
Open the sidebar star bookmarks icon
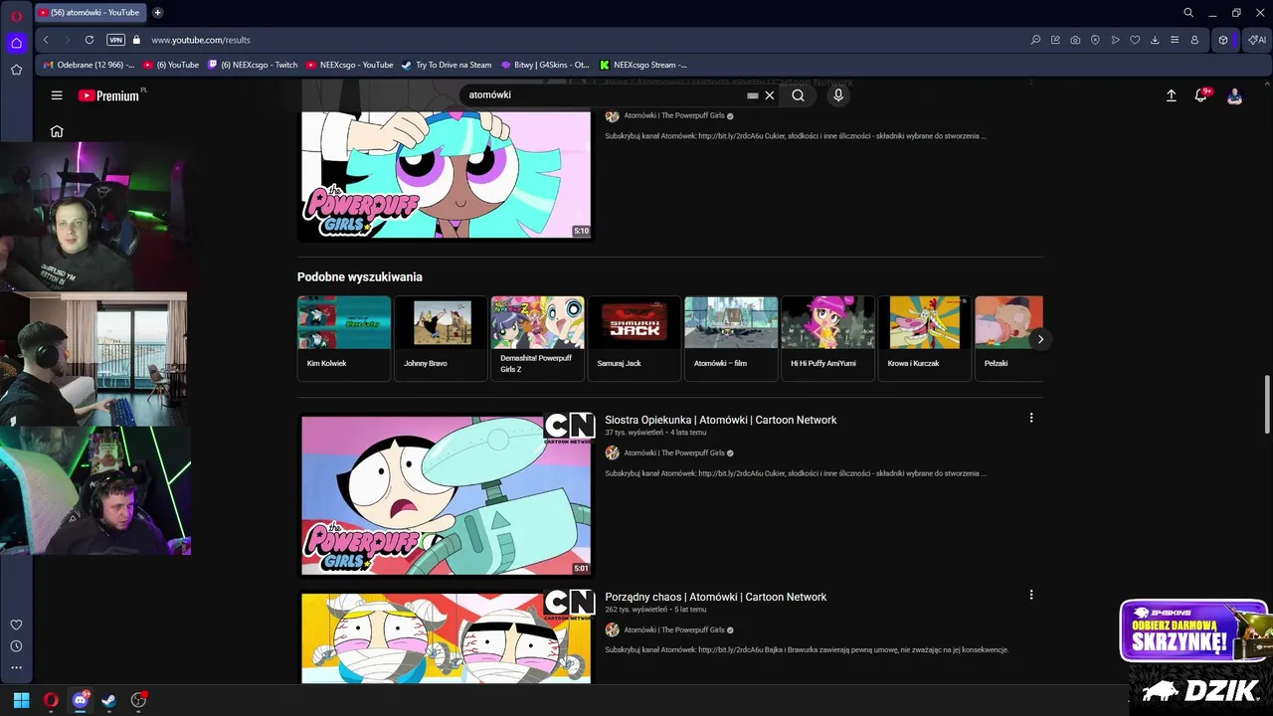coord(16,70)
